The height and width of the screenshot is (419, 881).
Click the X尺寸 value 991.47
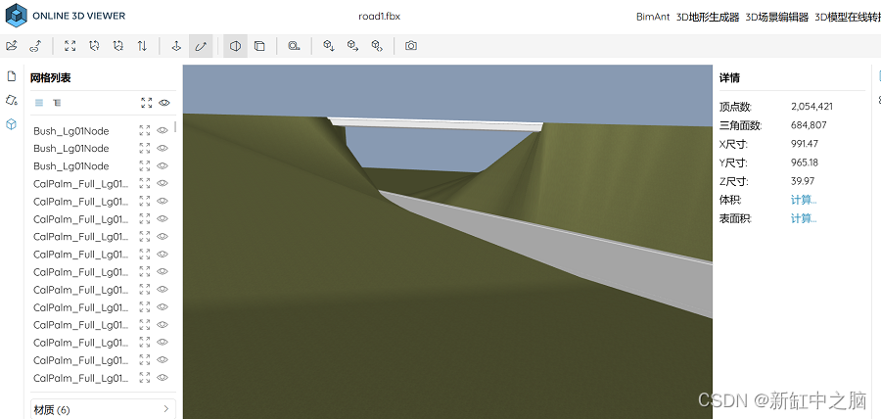(804, 144)
